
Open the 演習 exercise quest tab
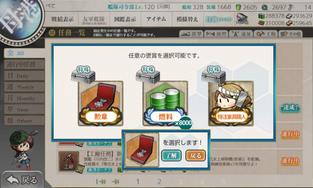click(x=216, y=34)
